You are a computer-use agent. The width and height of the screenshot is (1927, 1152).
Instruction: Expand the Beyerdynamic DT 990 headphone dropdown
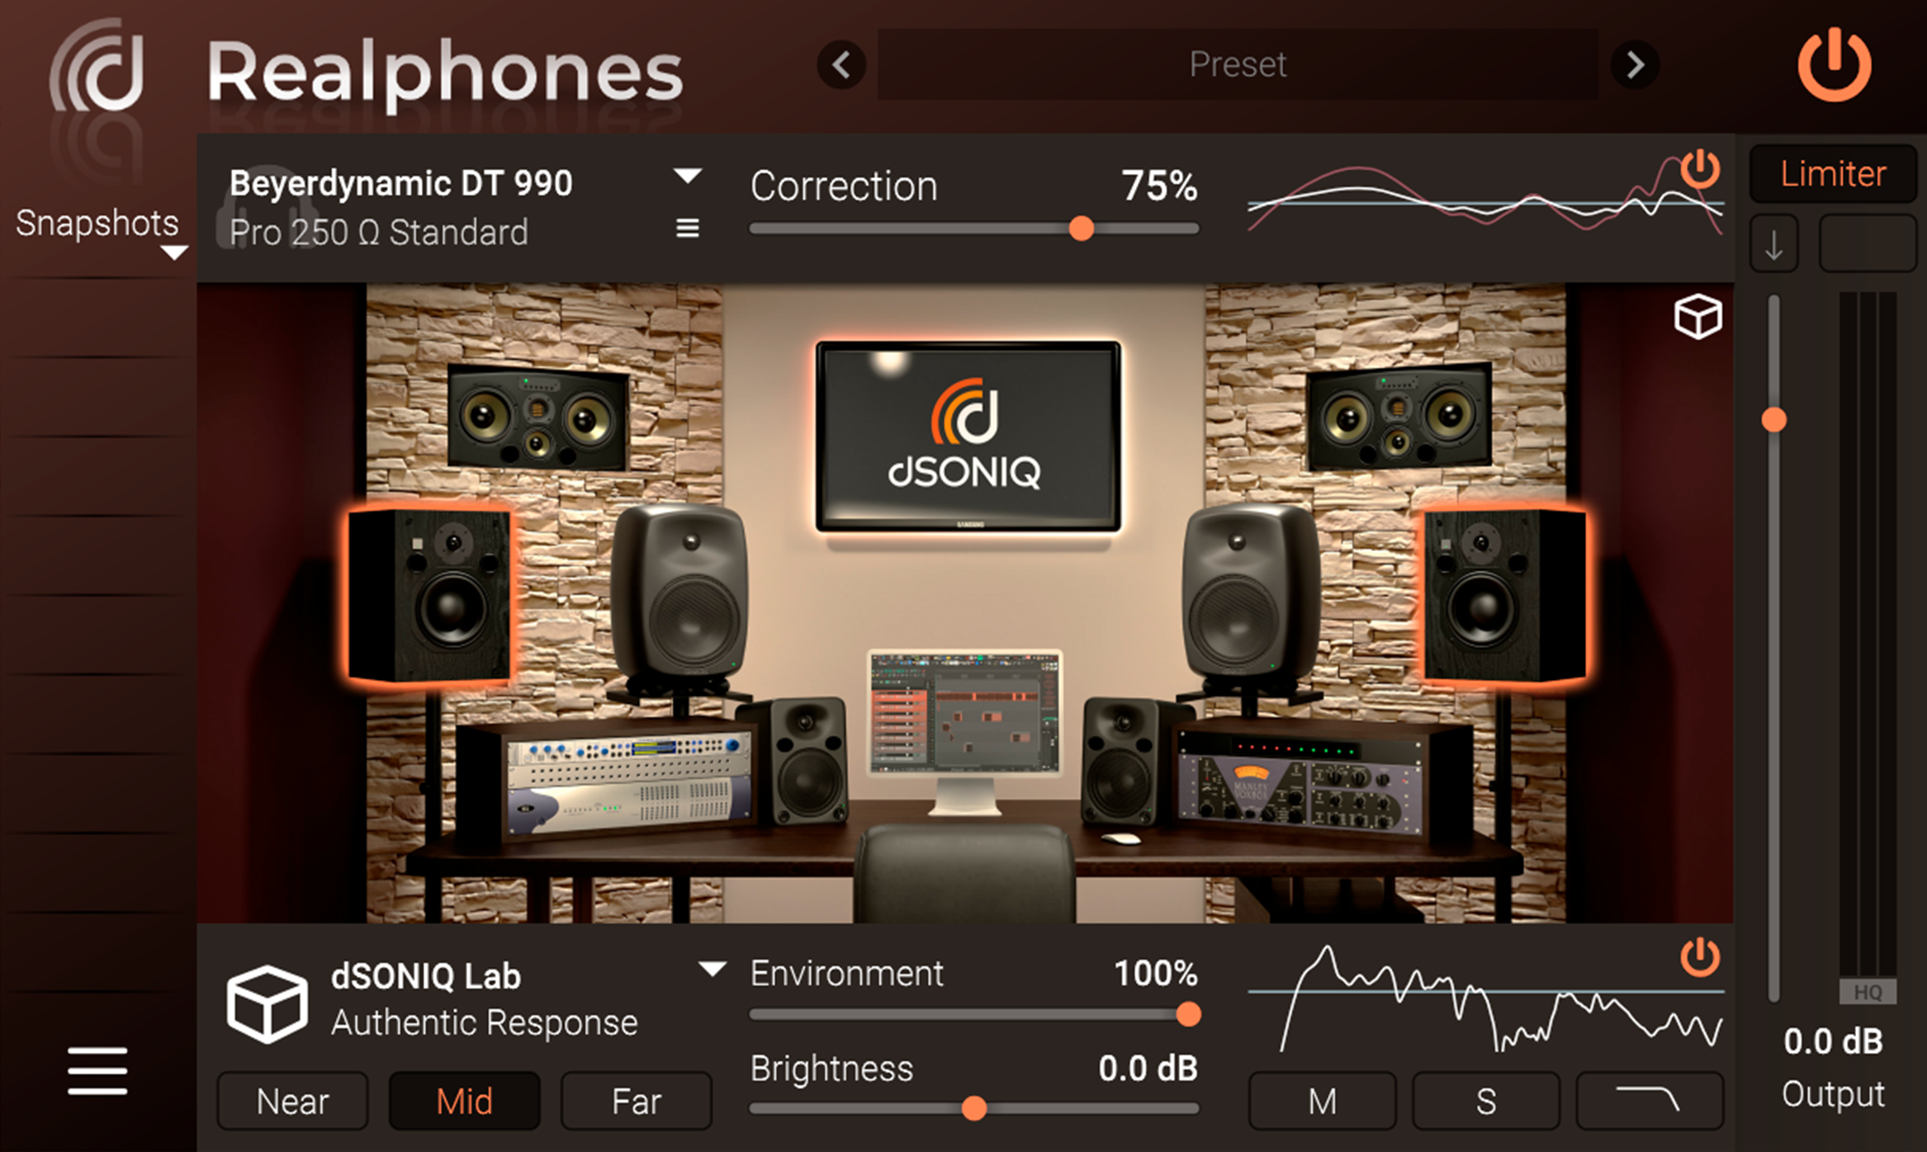tap(688, 176)
